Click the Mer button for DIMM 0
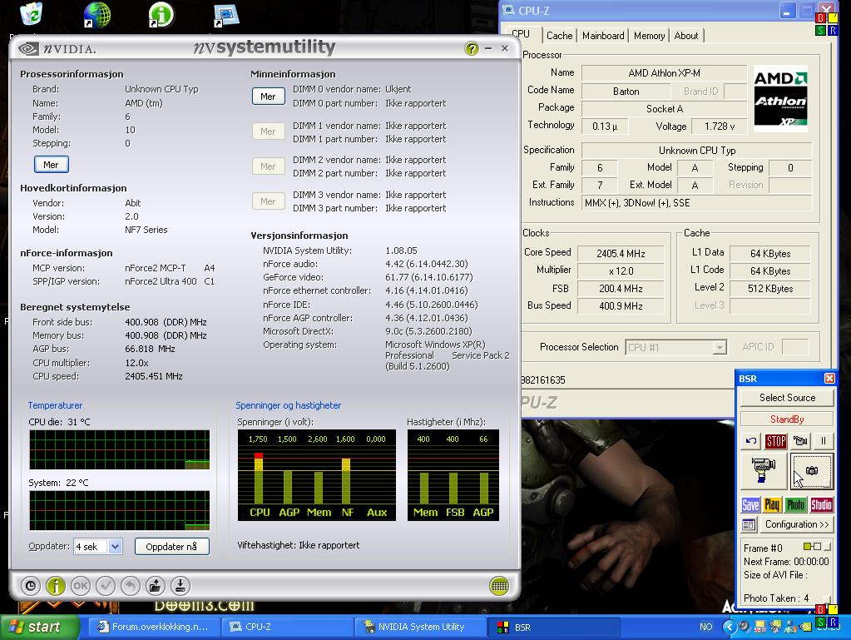Viewport: 851px width, 640px height. click(x=268, y=97)
